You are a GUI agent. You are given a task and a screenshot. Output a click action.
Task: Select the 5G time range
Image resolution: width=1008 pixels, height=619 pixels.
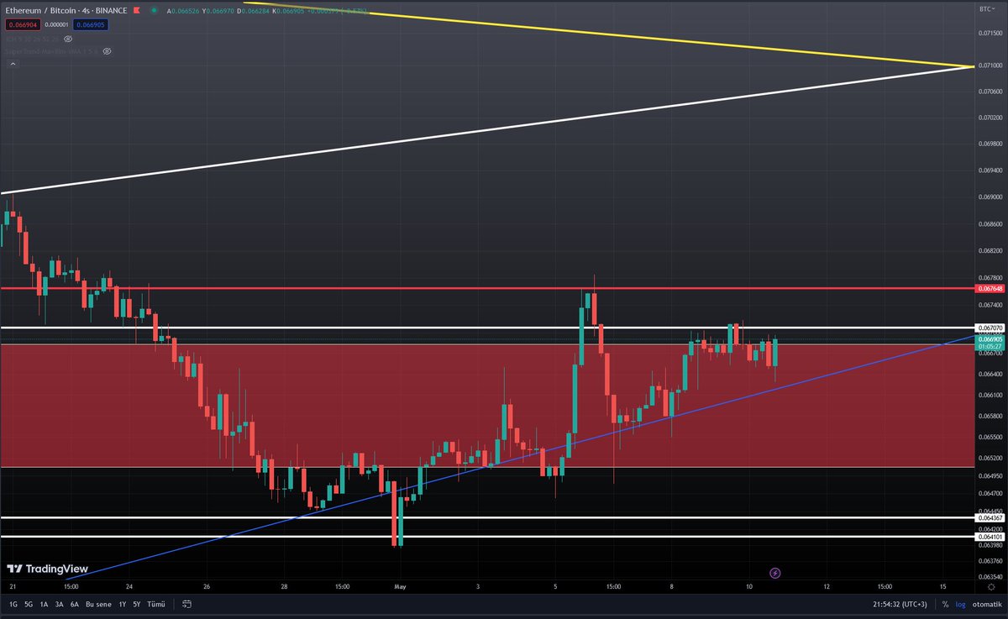click(28, 604)
